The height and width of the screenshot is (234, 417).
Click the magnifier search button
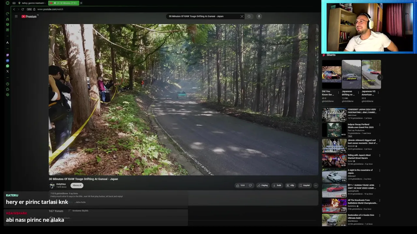249,16
